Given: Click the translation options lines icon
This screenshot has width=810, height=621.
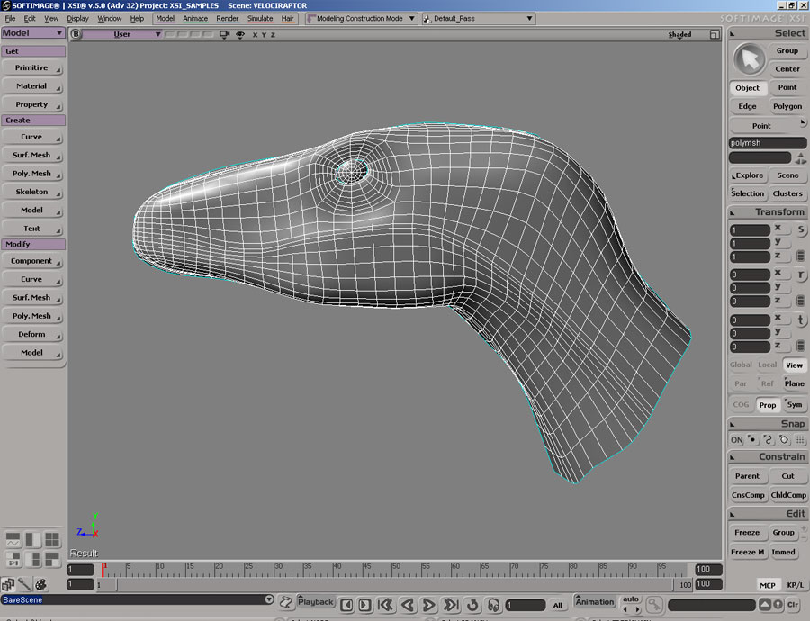Looking at the screenshot, I should click(801, 346).
